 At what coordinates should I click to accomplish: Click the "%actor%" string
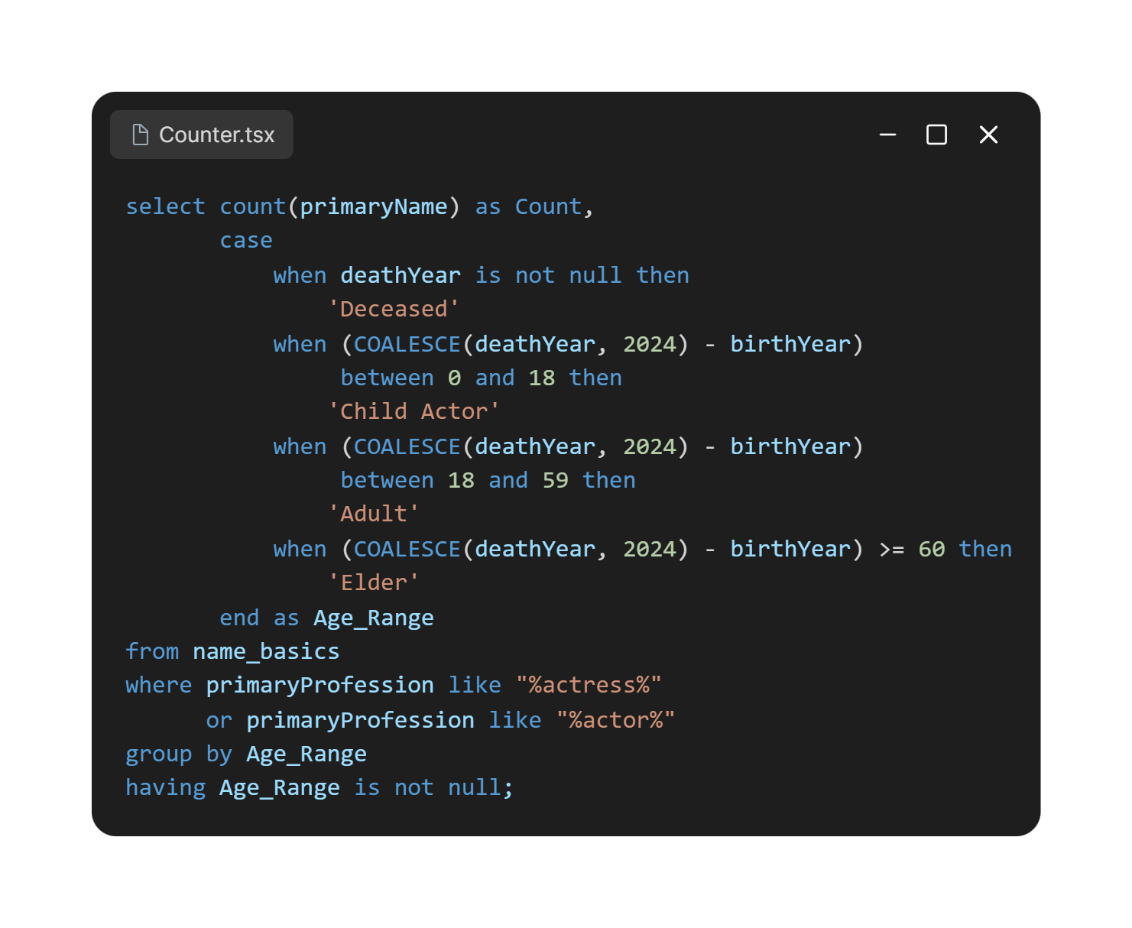pyautogui.click(x=616, y=720)
